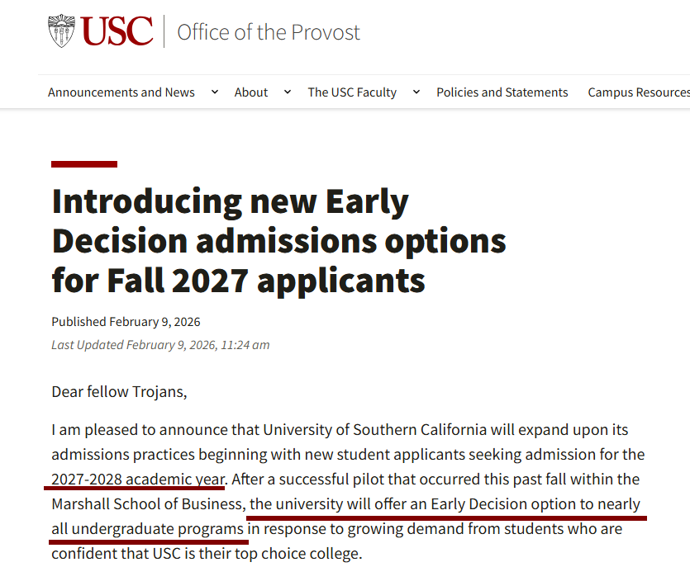Expand the chevron beside Announcements and News
Viewport: 690px width, 567px height.
(x=215, y=92)
